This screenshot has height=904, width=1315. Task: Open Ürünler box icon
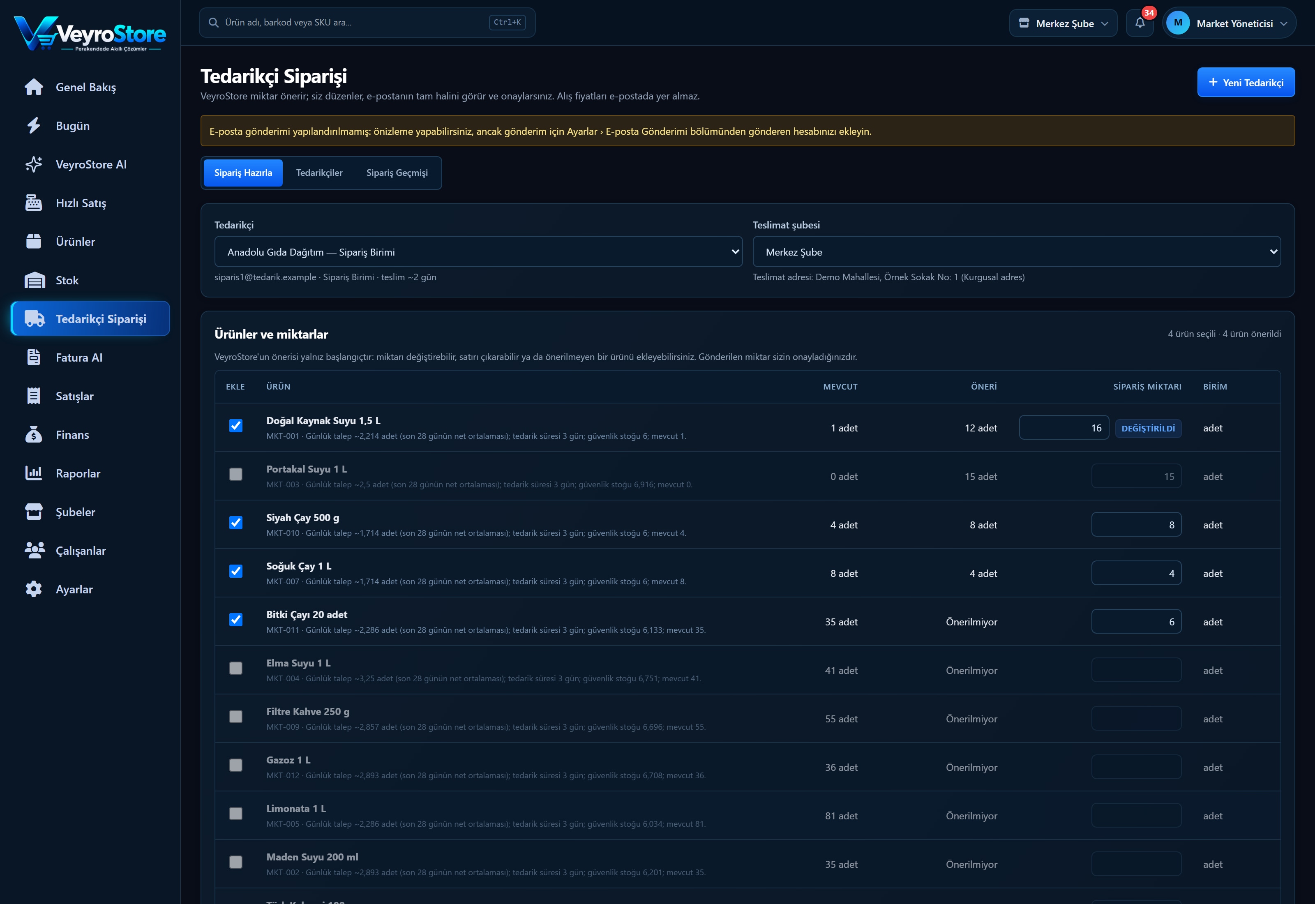click(x=34, y=241)
